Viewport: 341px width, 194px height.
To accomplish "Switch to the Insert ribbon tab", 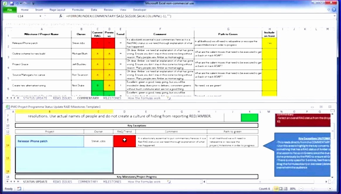I will tap(39, 10).
